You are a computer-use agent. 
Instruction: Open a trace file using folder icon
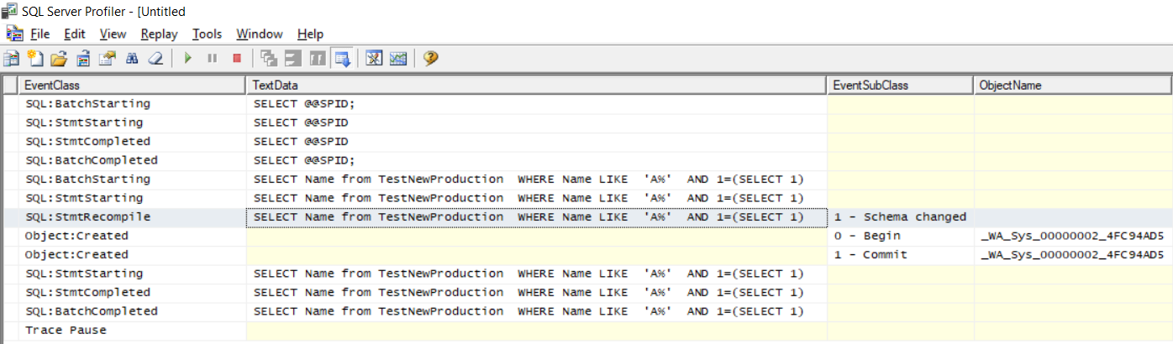pos(58,59)
